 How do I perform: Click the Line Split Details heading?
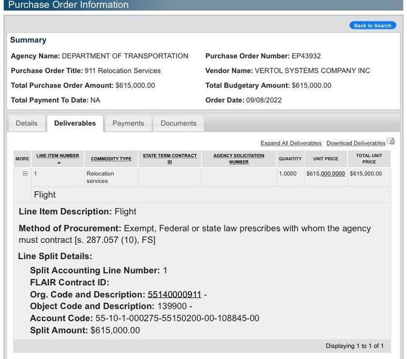click(x=55, y=256)
